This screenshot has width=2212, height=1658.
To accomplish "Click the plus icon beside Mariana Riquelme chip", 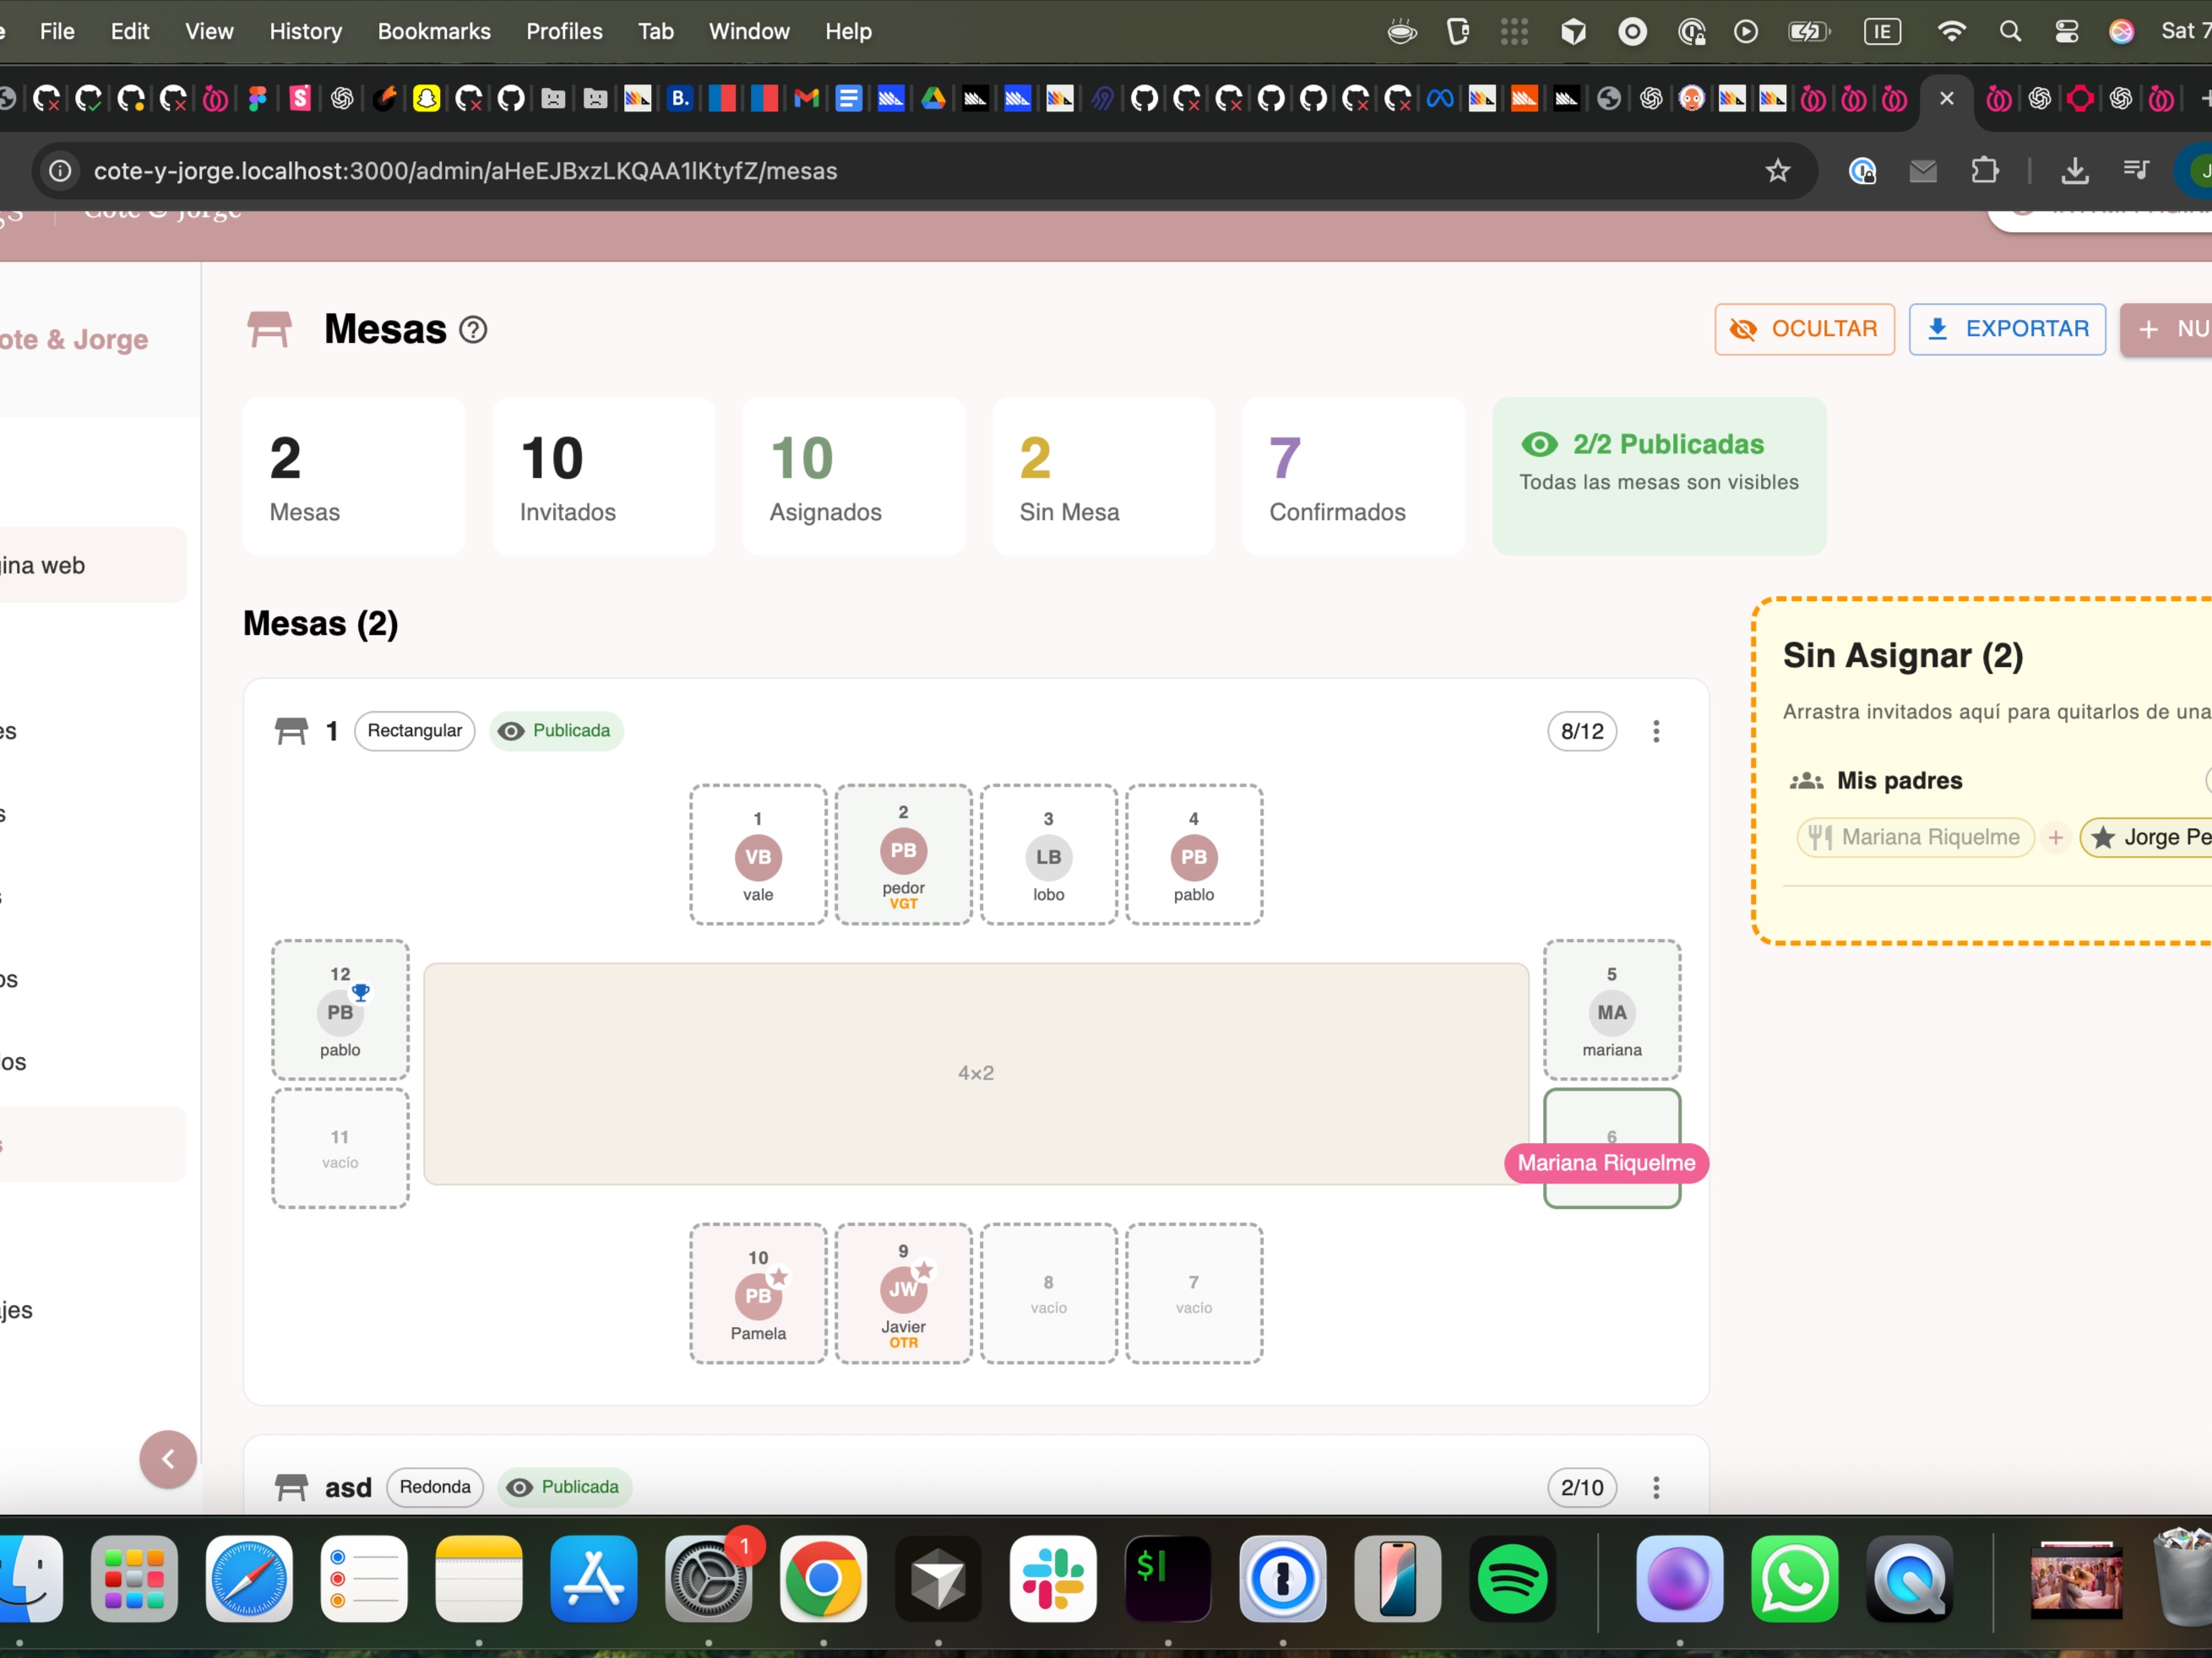I will (x=2055, y=837).
